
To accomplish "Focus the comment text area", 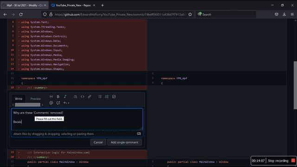I will pos(77,119).
